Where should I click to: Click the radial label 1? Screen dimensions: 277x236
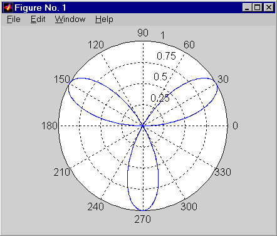click(163, 35)
